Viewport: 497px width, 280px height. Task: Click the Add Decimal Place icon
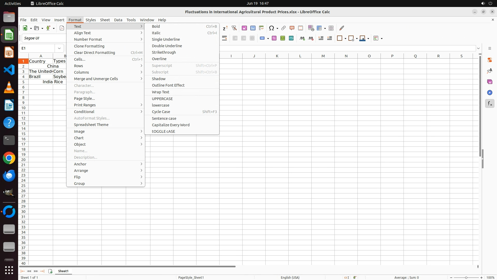302,38
